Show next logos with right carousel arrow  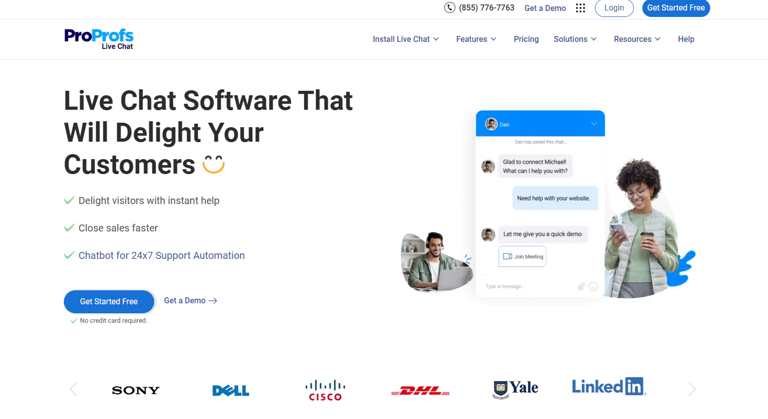(x=692, y=389)
